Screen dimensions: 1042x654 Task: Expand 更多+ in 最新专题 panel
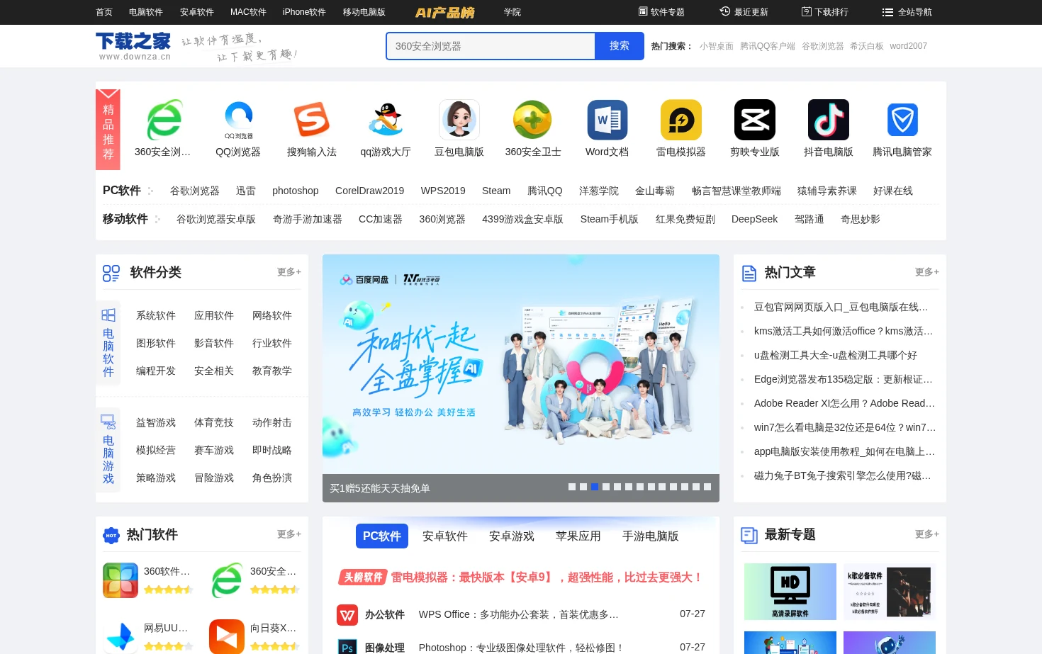[927, 534]
